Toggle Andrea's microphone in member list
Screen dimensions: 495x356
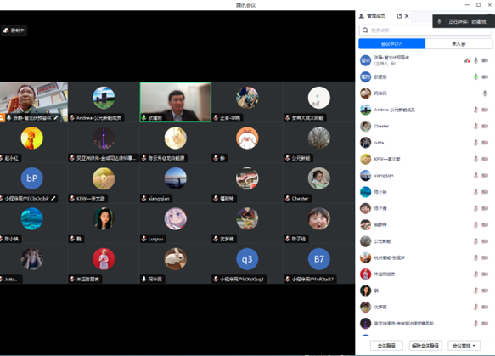point(475,110)
